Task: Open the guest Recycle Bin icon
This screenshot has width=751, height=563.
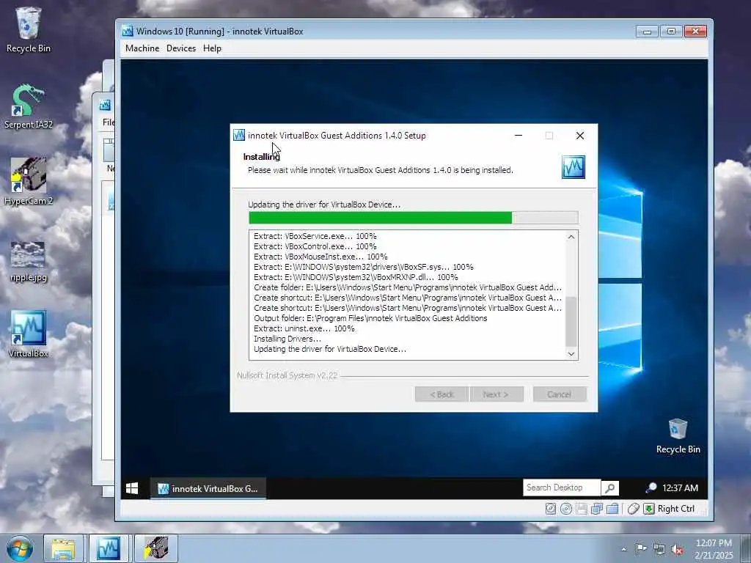Action: (x=678, y=435)
